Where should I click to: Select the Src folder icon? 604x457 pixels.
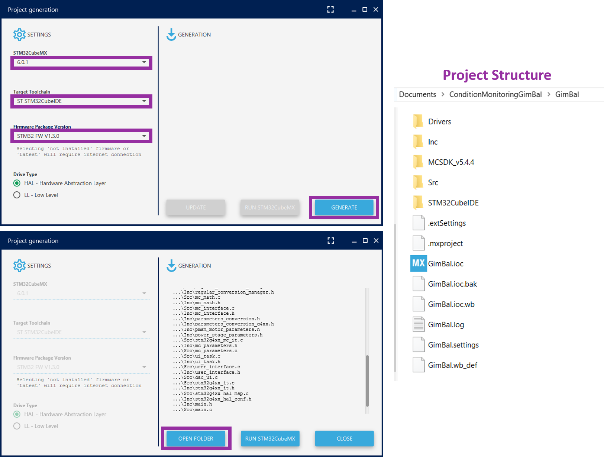[x=418, y=182]
